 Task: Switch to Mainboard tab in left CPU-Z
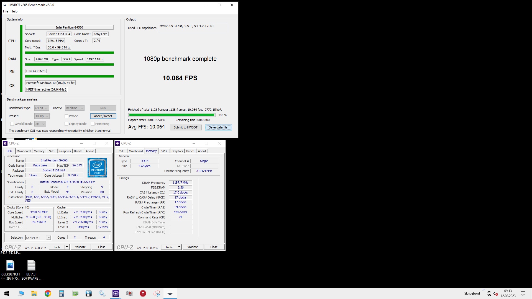coord(24,151)
